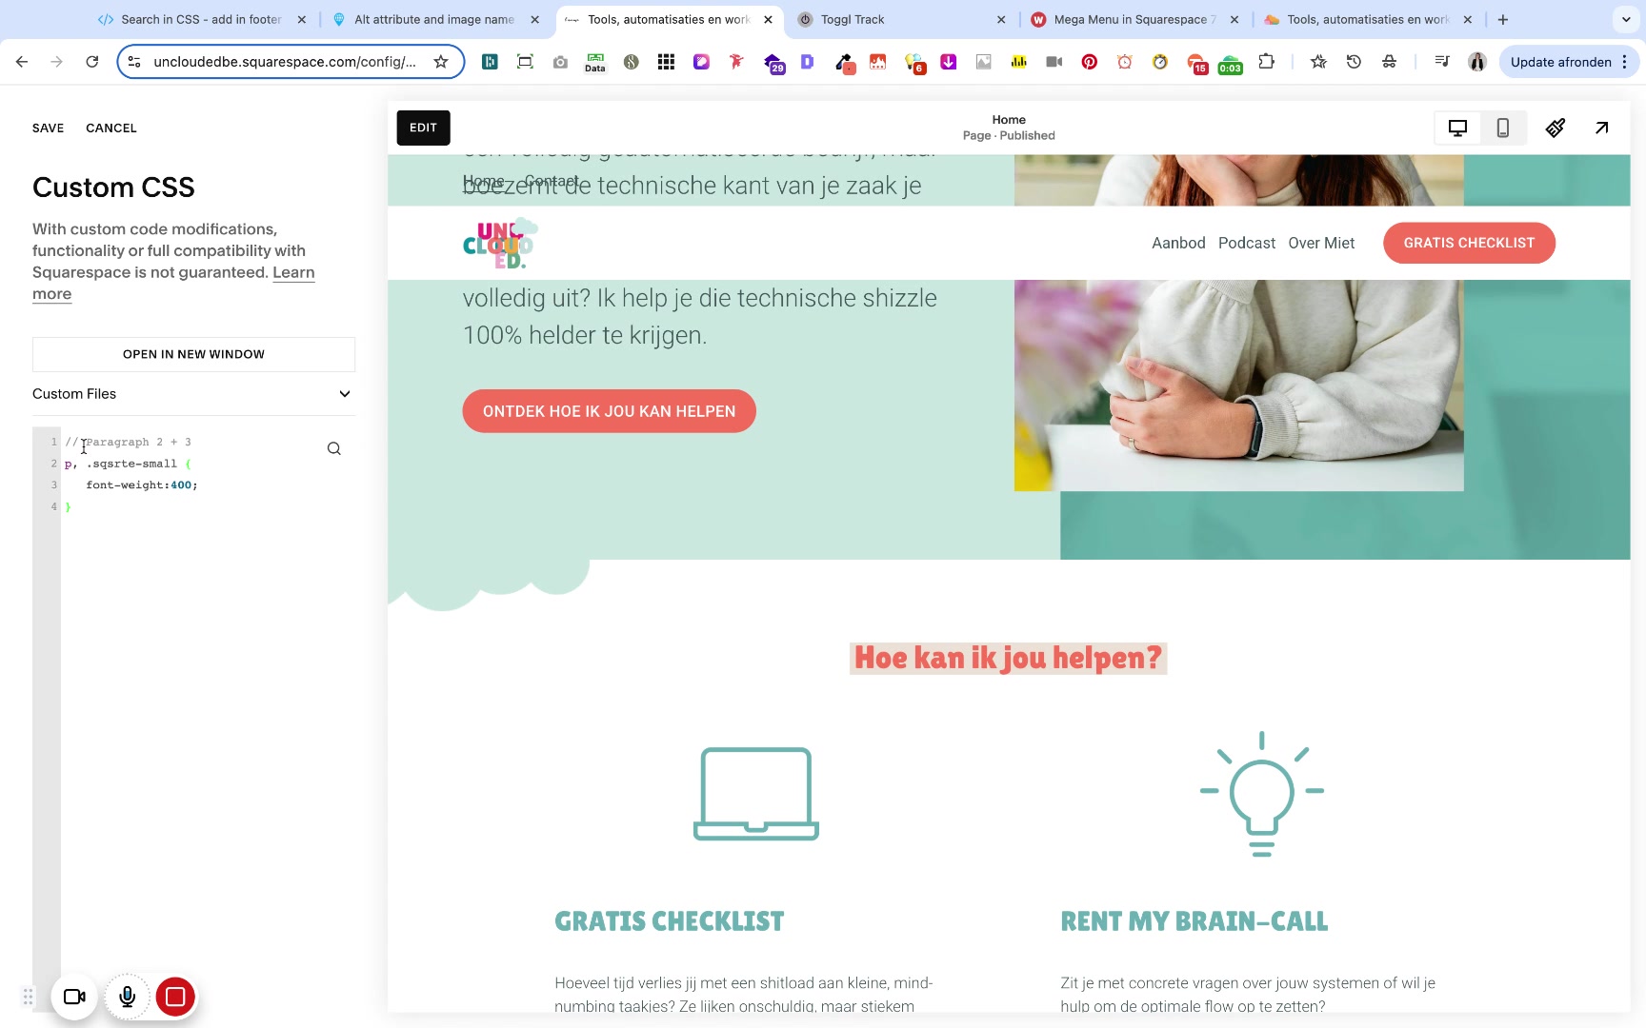This screenshot has width=1646, height=1028.
Task: Stop the screen recording red button
Action: tap(175, 997)
